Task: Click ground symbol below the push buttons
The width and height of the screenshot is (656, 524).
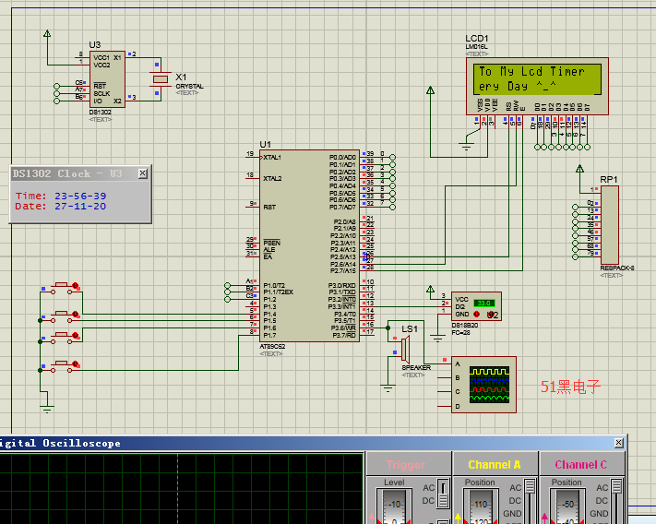Action: (x=47, y=409)
